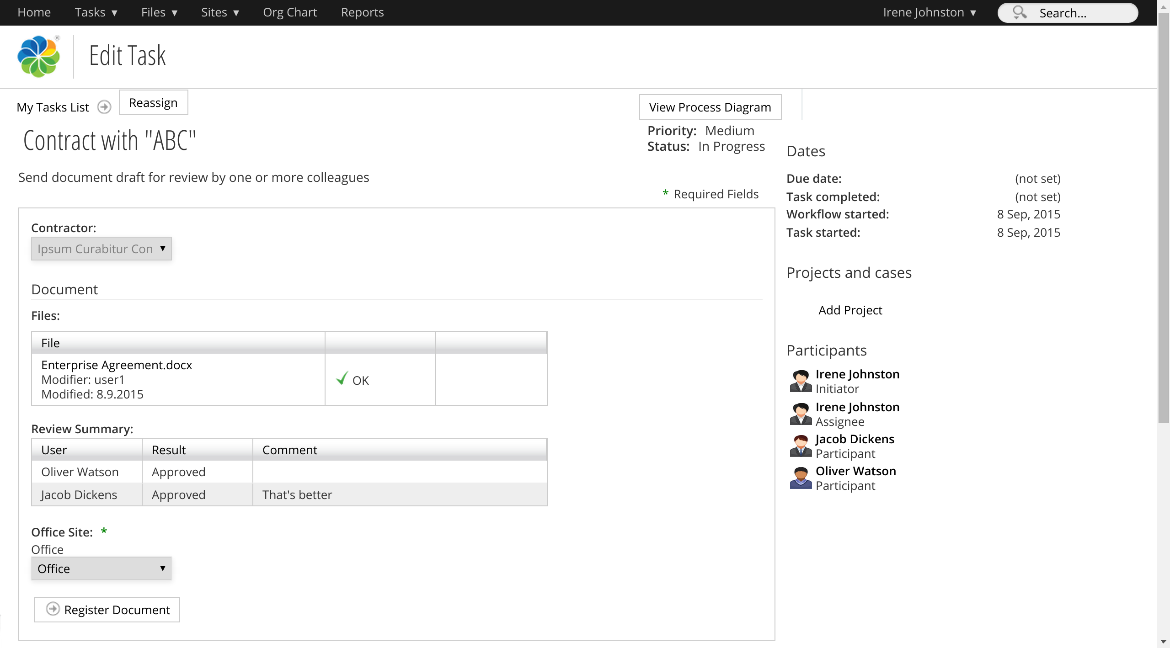The image size is (1170, 648).
Task: Click Irene Johnston's Initiator avatar
Action: click(801, 381)
